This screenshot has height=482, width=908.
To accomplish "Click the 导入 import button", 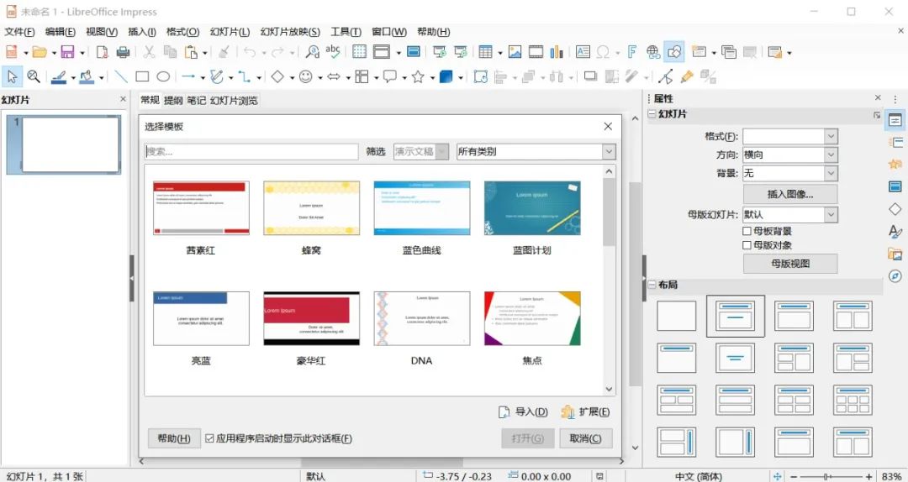I will coord(523,412).
